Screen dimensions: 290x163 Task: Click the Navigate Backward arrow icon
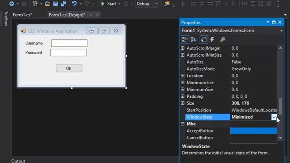(11, 4)
